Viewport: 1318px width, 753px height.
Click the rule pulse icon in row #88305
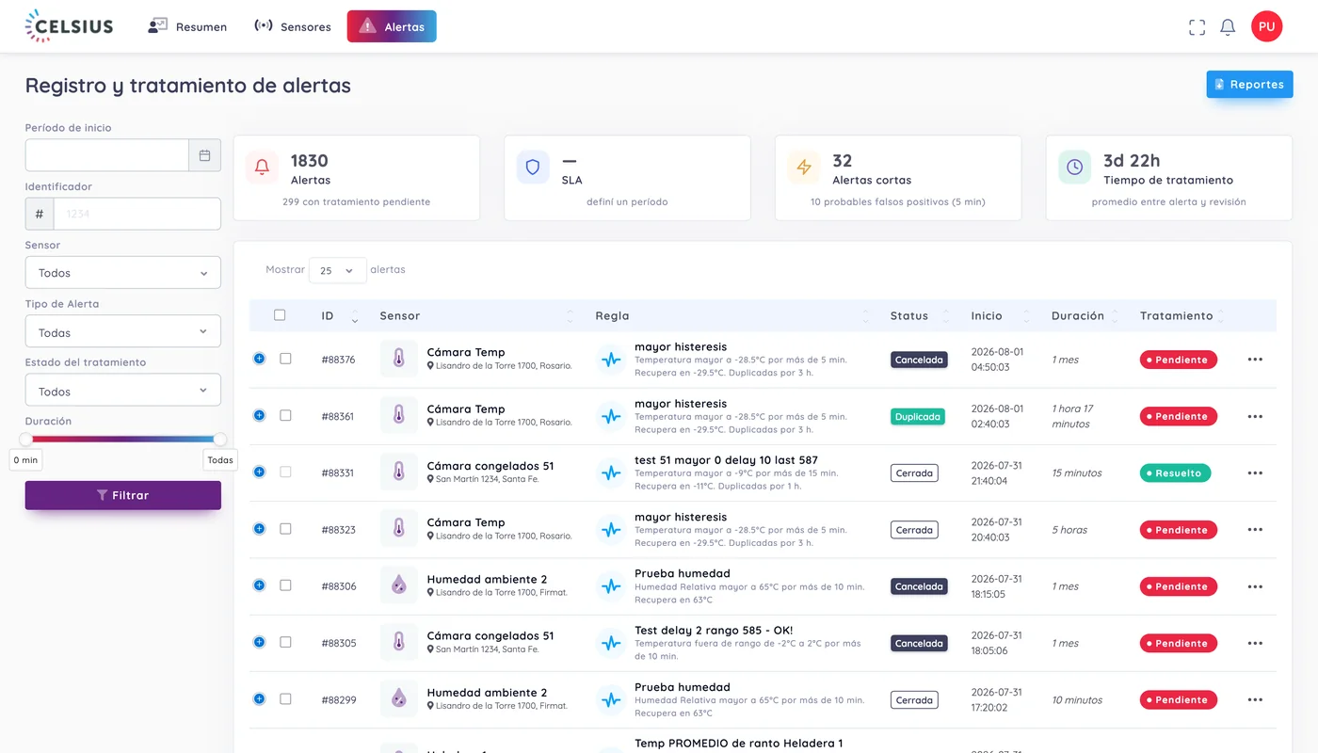click(x=612, y=643)
